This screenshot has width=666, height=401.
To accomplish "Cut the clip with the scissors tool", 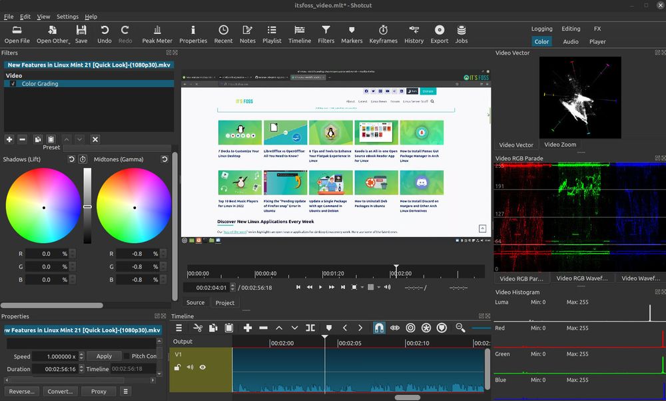I will (x=198, y=327).
